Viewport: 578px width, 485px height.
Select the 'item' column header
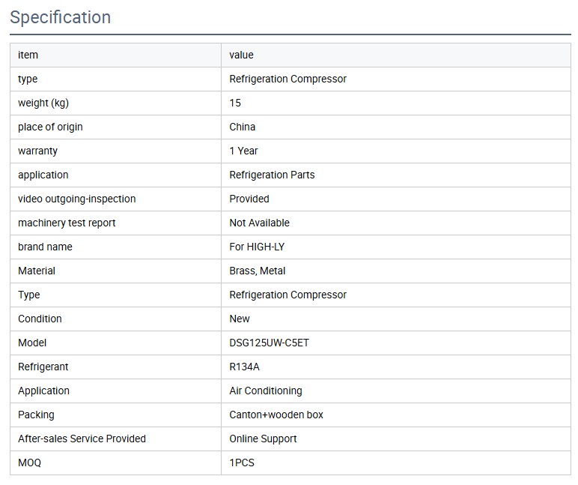click(x=28, y=55)
